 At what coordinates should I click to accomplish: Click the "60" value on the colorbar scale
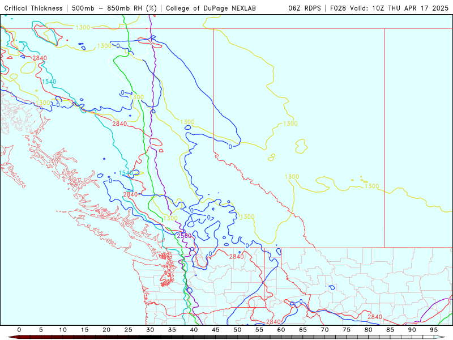point(281,330)
